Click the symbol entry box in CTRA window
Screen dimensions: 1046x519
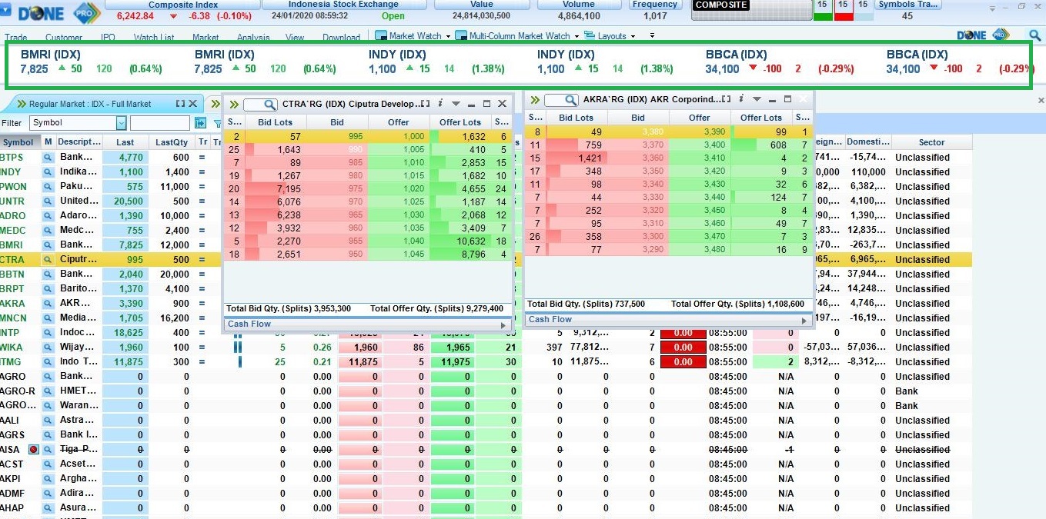[x=260, y=105]
